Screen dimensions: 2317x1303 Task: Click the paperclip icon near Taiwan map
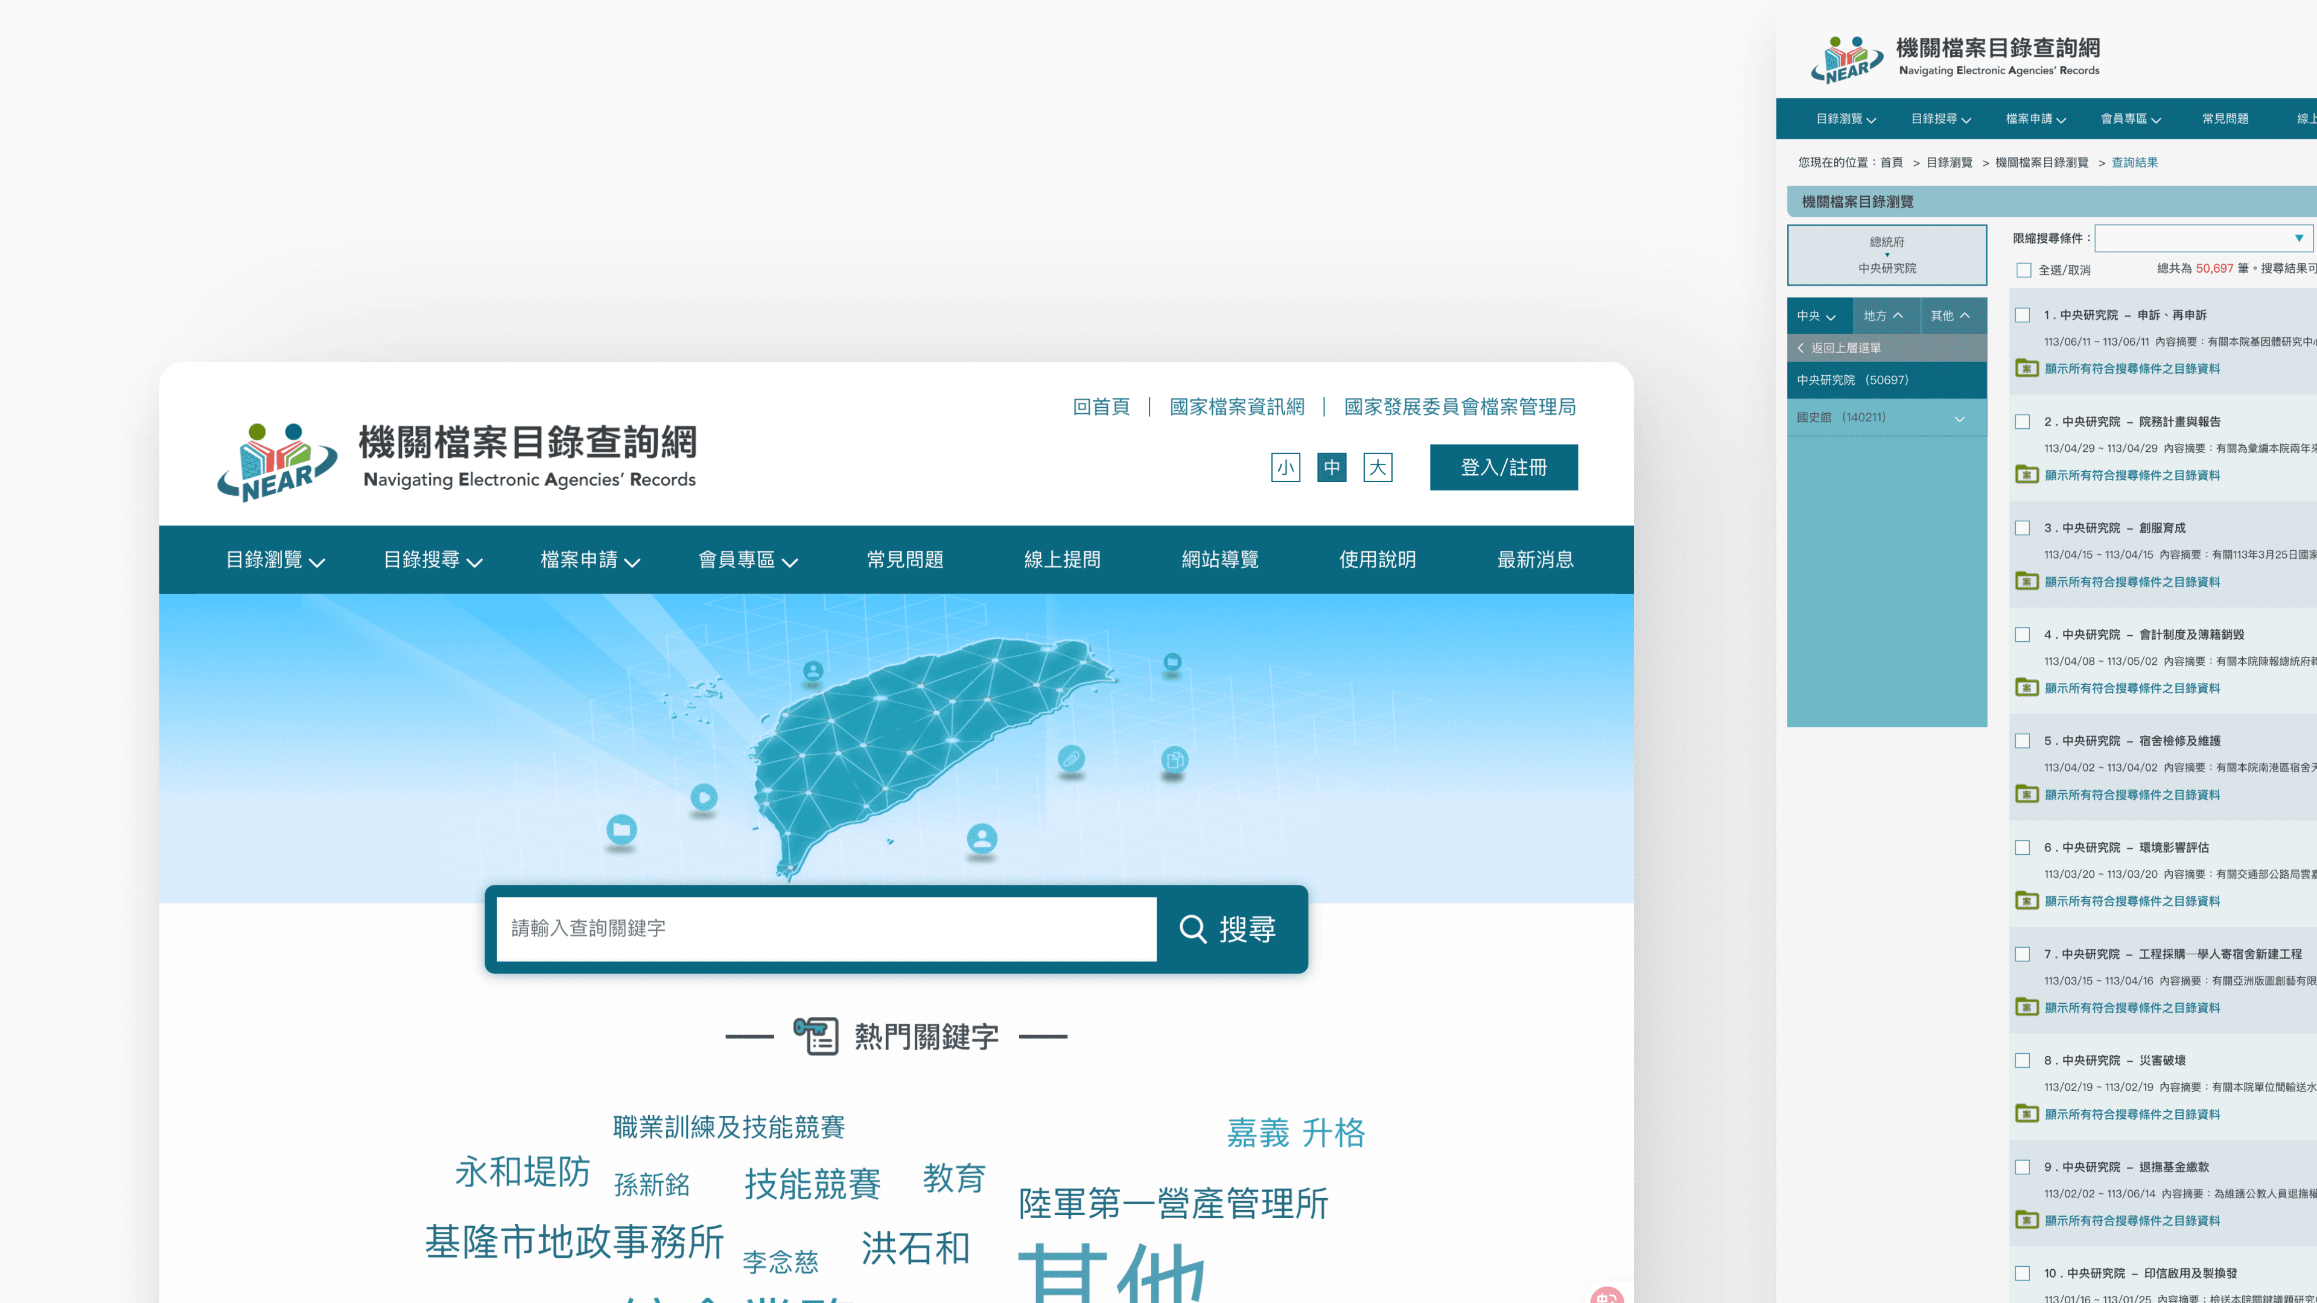(x=1070, y=759)
